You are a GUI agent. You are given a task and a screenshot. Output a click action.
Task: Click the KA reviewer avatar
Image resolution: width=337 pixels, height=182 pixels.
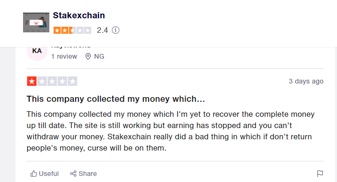[37, 51]
